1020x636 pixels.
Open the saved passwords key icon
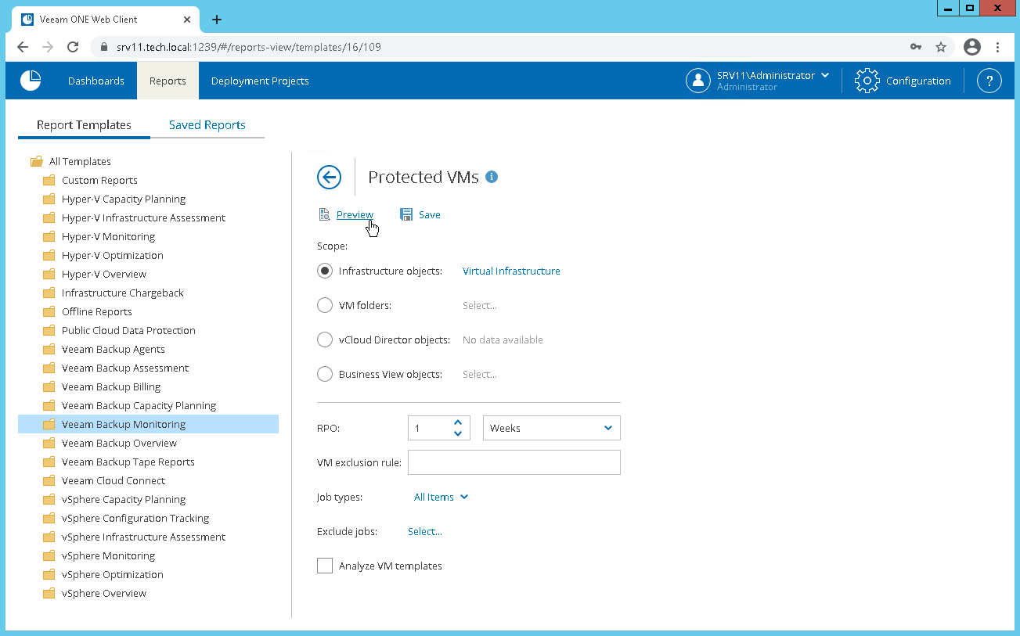(916, 47)
